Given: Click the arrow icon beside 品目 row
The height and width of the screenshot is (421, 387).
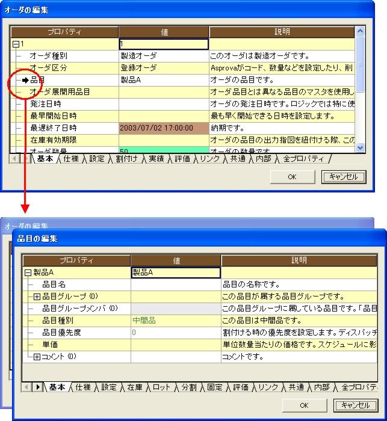Looking at the screenshot, I should coord(25,80).
